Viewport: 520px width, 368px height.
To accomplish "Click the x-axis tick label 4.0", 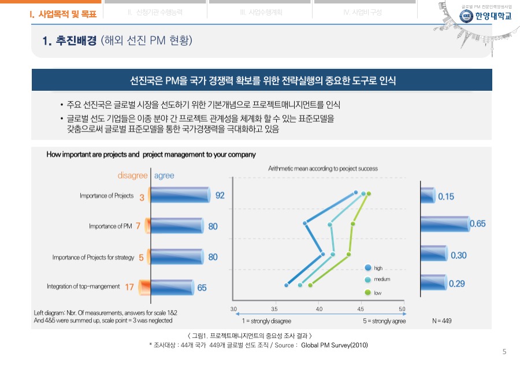I will click(319, 309).
